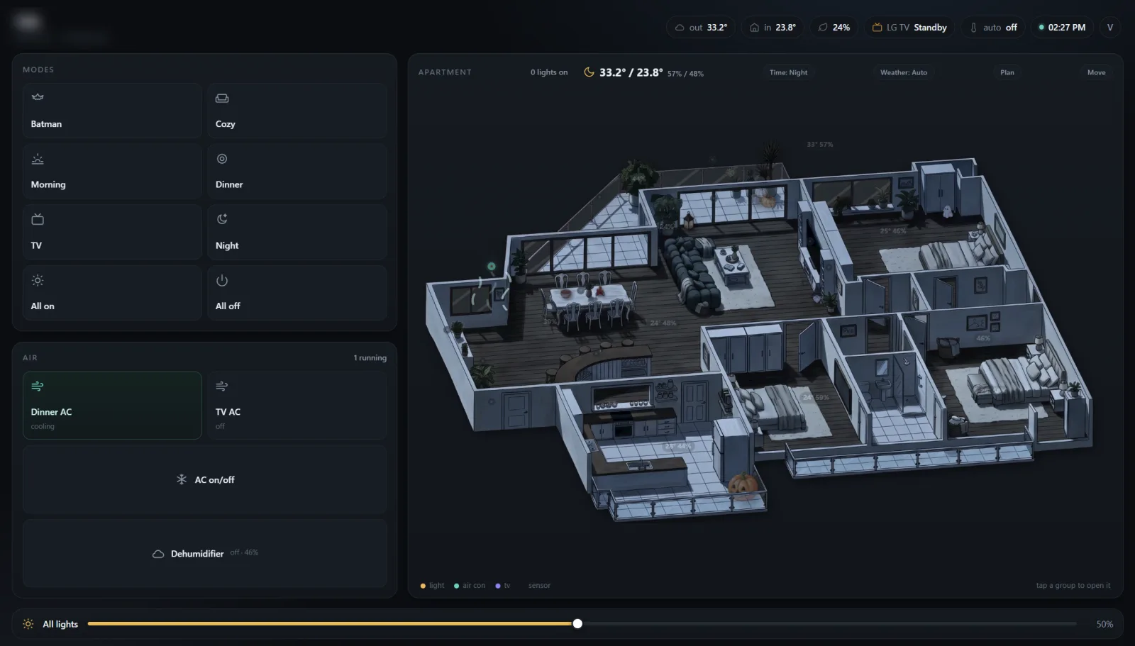The height and width of the screenshot is (646, 1135).
Task: Switch to Move mode
Action: 1096,72
